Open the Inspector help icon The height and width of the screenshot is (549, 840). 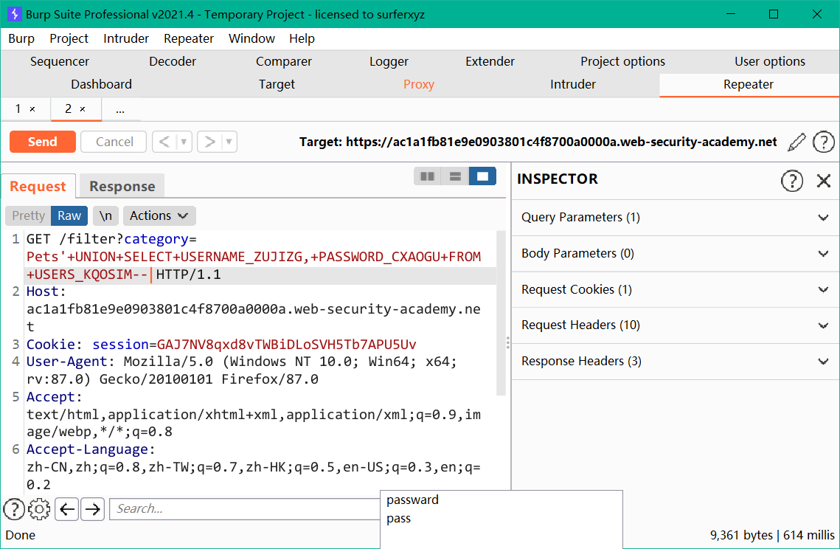coord(792,181)
